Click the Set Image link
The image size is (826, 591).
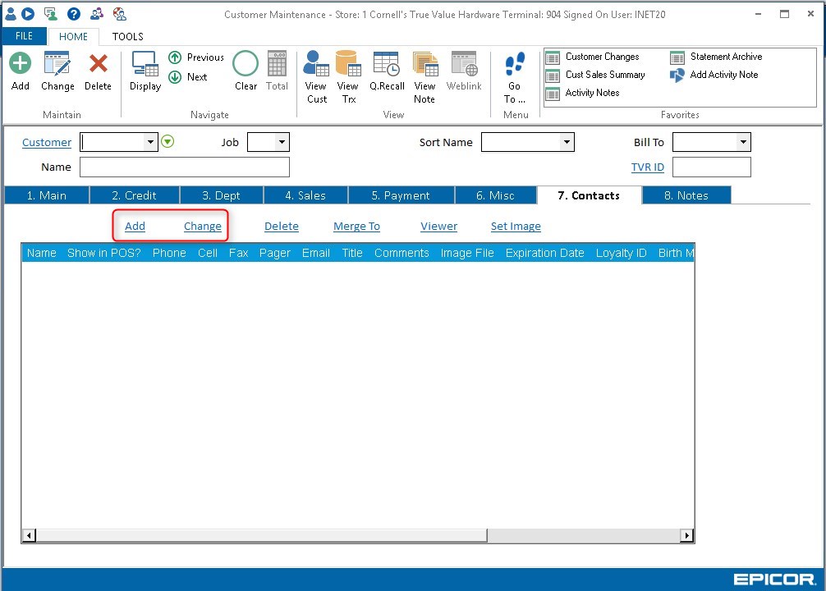click(516, 227)
